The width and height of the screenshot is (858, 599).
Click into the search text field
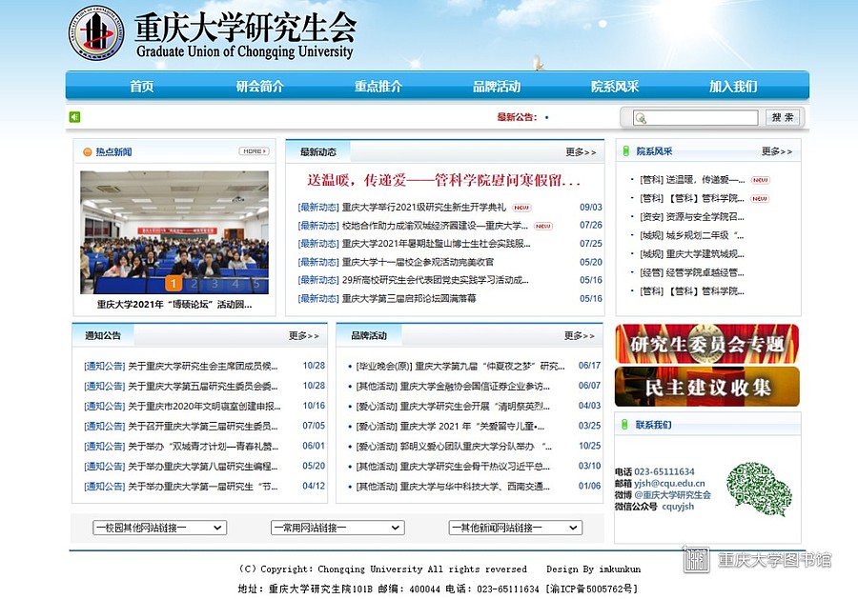click(696, 117)
